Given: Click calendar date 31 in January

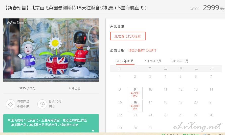Looking at the screenshot, I should [150, 128].
